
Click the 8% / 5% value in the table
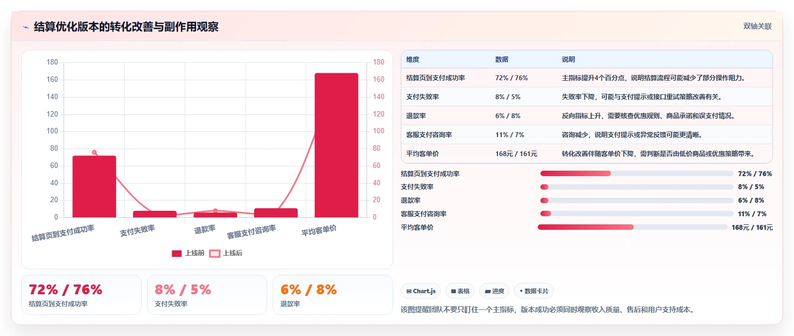click(508, 97)
